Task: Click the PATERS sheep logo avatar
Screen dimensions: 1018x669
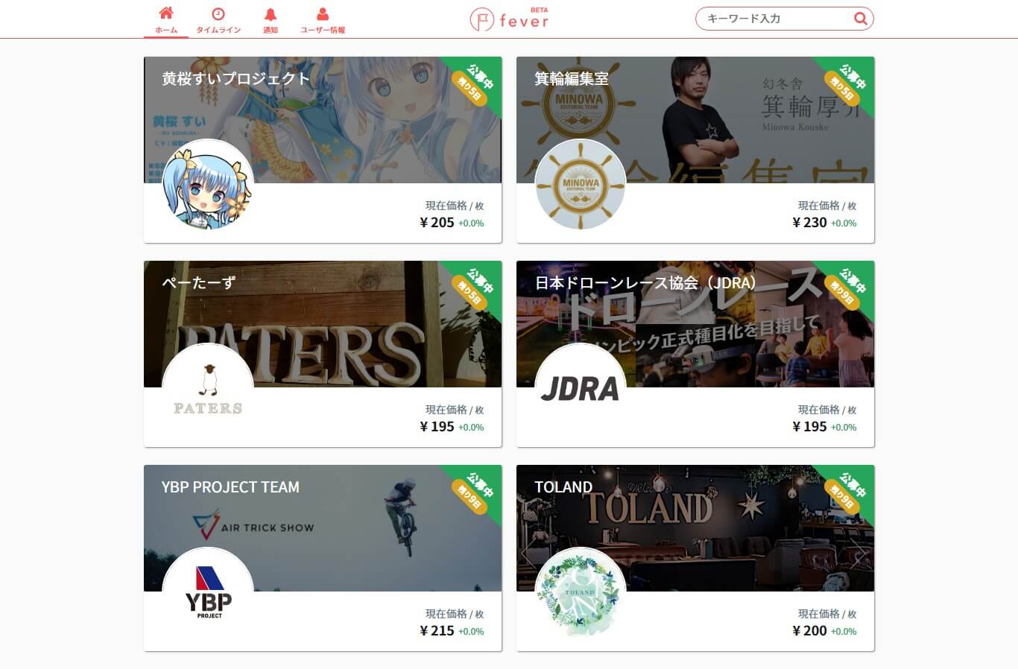Action: pos(208,388)
